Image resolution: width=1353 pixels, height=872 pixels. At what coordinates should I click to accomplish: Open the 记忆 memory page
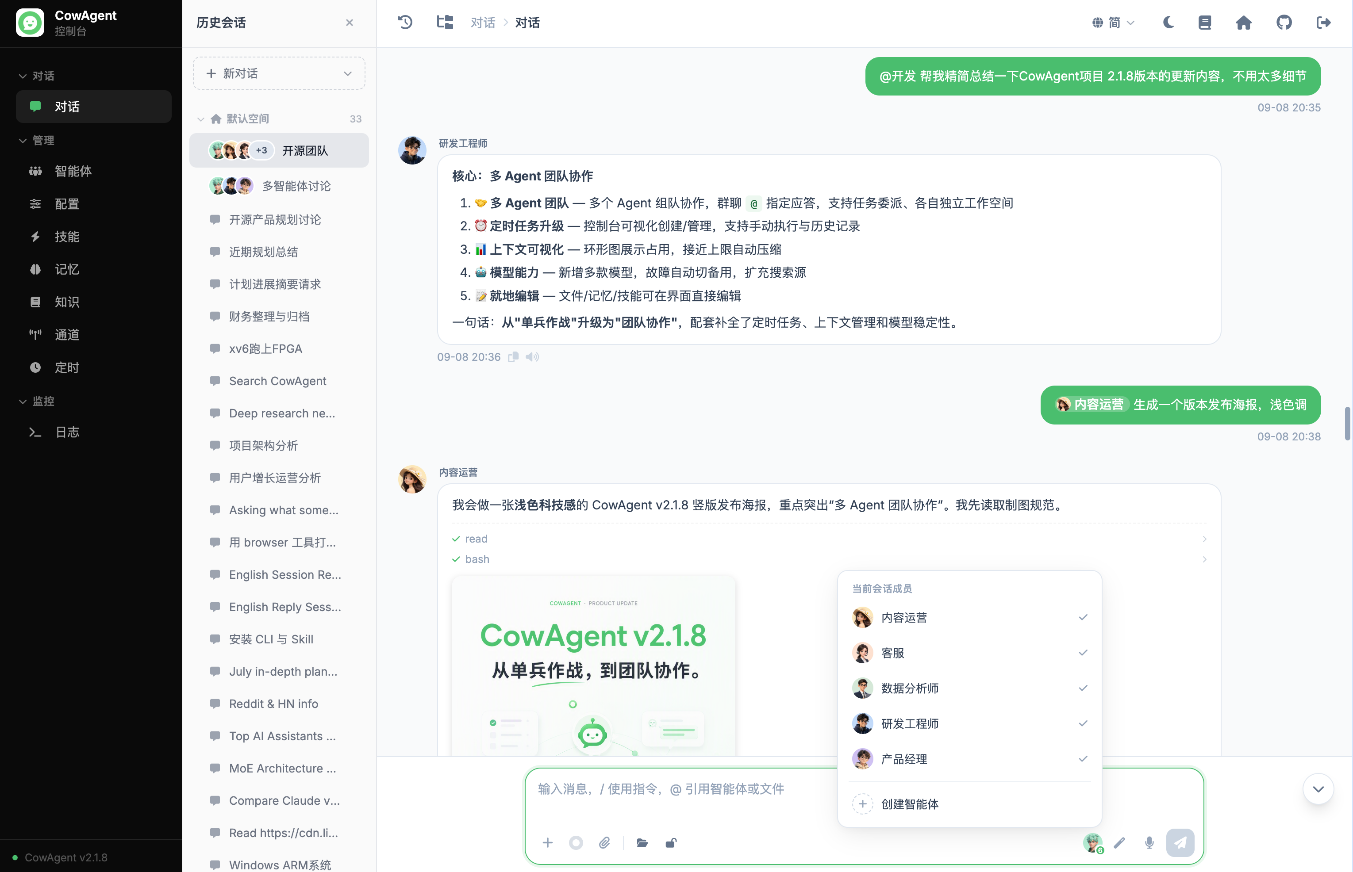point(93,270)
